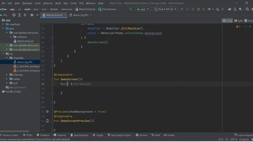Open the Build menu

pos(58,3)
